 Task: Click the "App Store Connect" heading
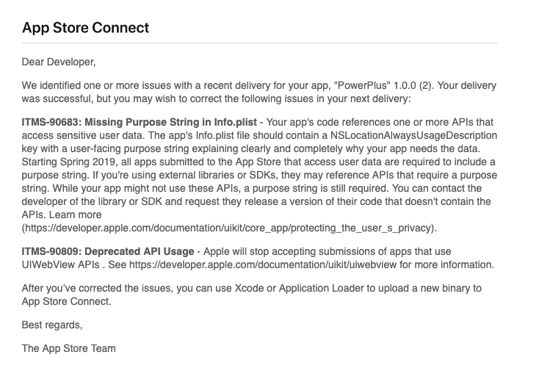86,28
